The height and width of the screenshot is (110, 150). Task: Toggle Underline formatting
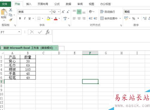pos(29,18)
